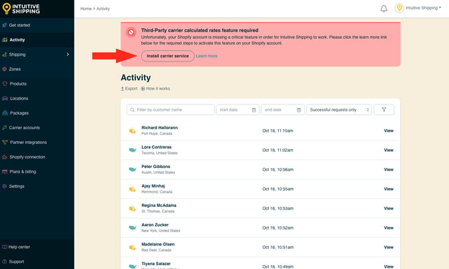This screenshot has height=269, width=449.
Task: Open the start date calendar icon
Action: [x=254, y=110]
